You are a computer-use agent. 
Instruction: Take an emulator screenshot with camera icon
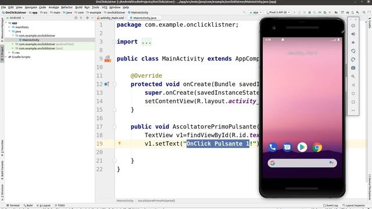click(353, 68)
